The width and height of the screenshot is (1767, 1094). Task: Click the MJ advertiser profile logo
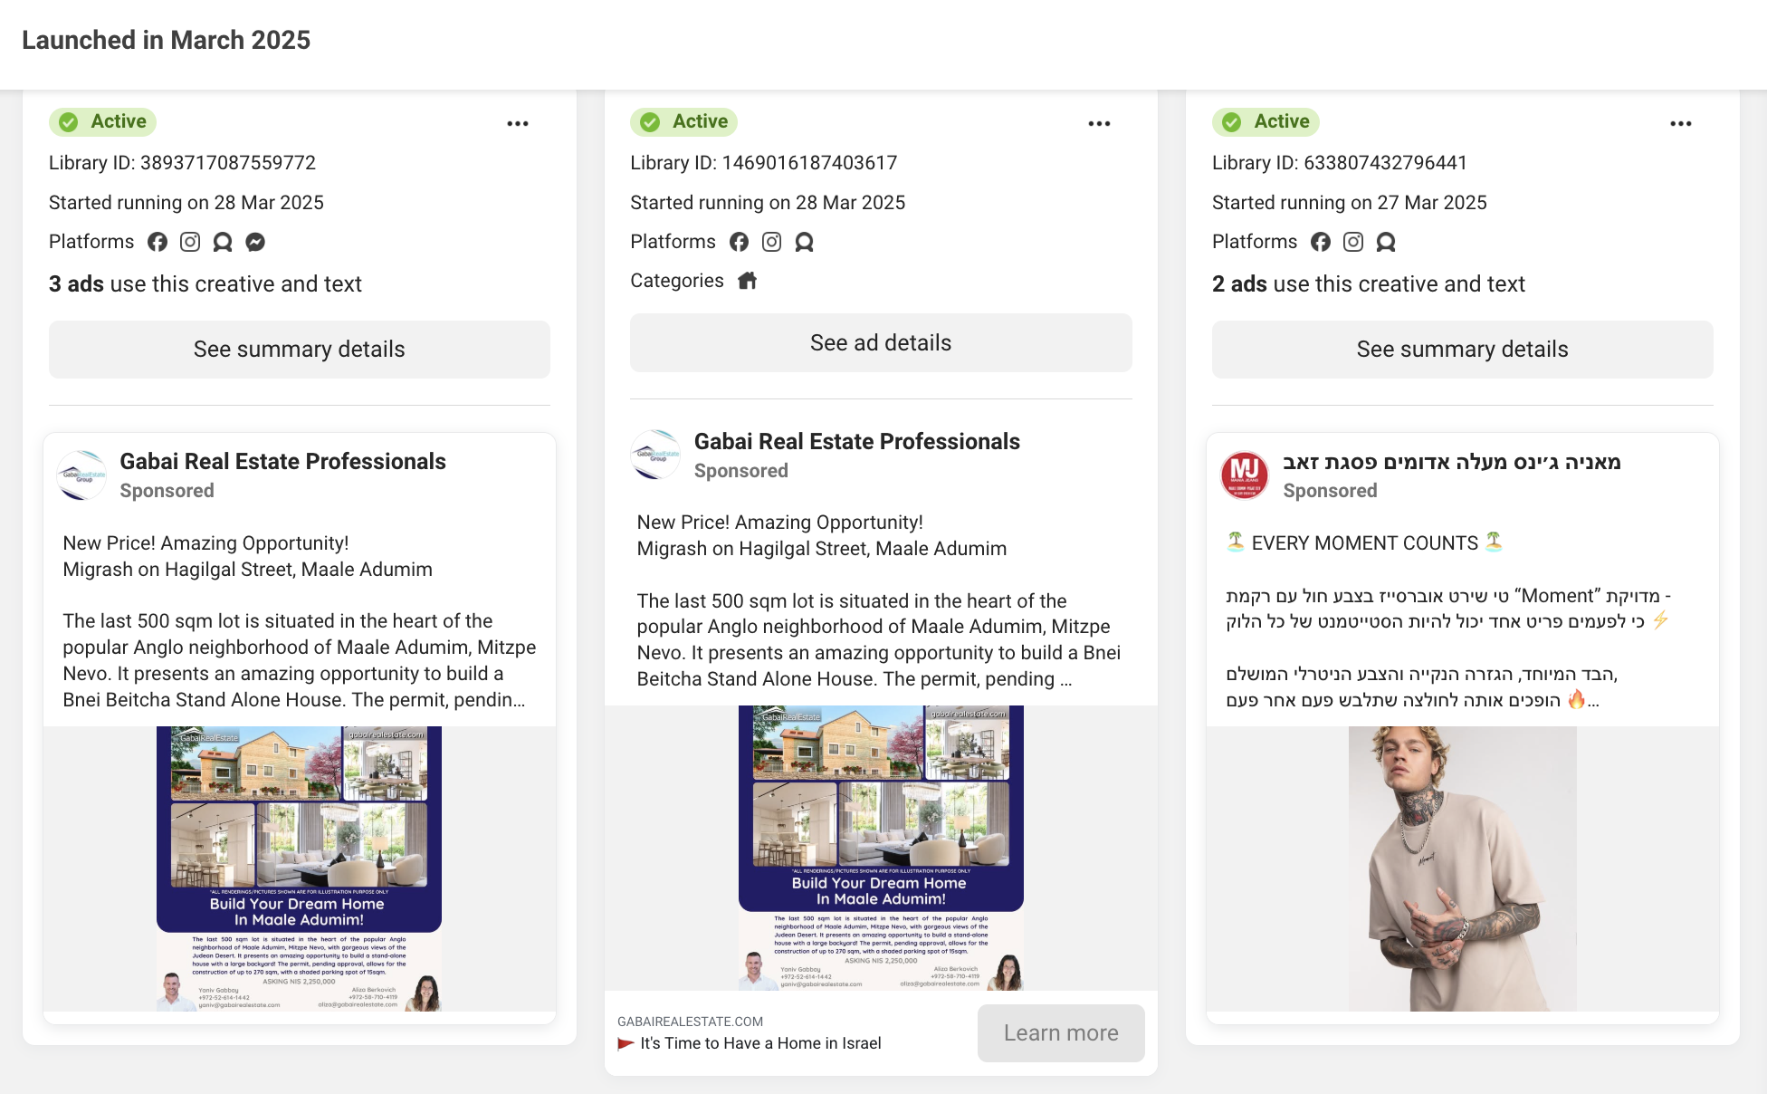click(1245, 475)
